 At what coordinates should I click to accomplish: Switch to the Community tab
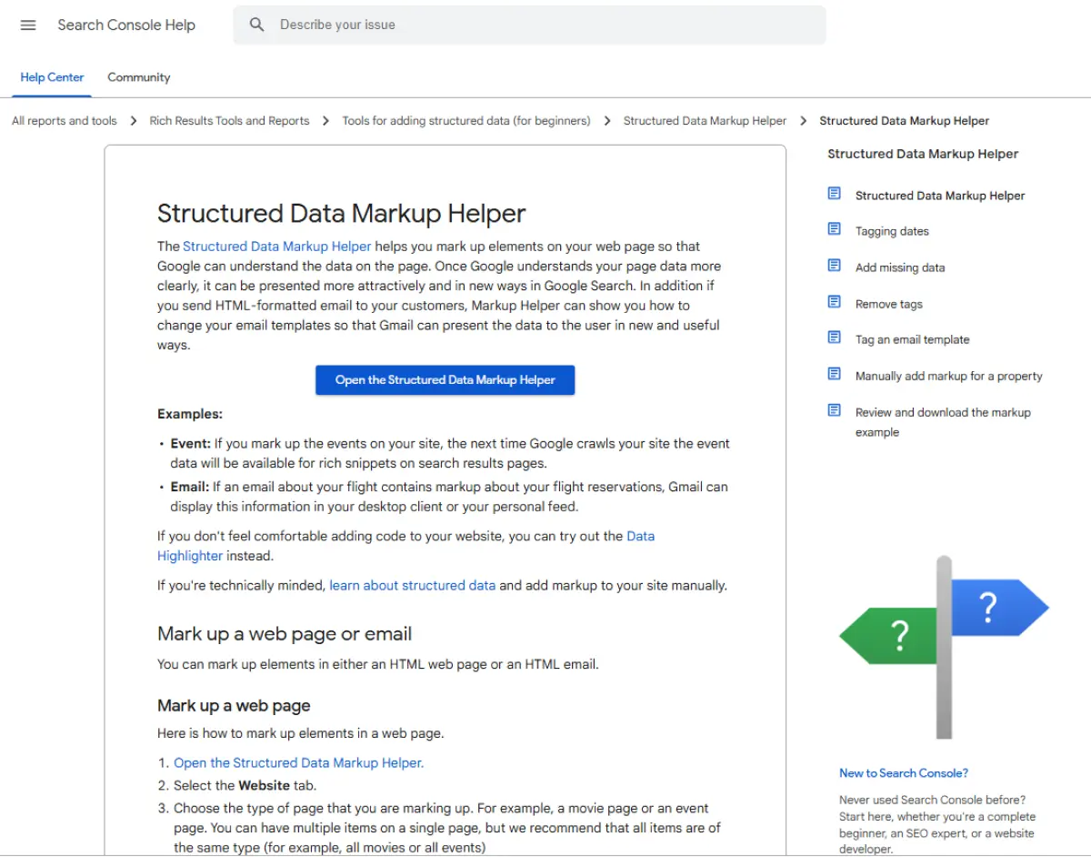coord(138,77)
